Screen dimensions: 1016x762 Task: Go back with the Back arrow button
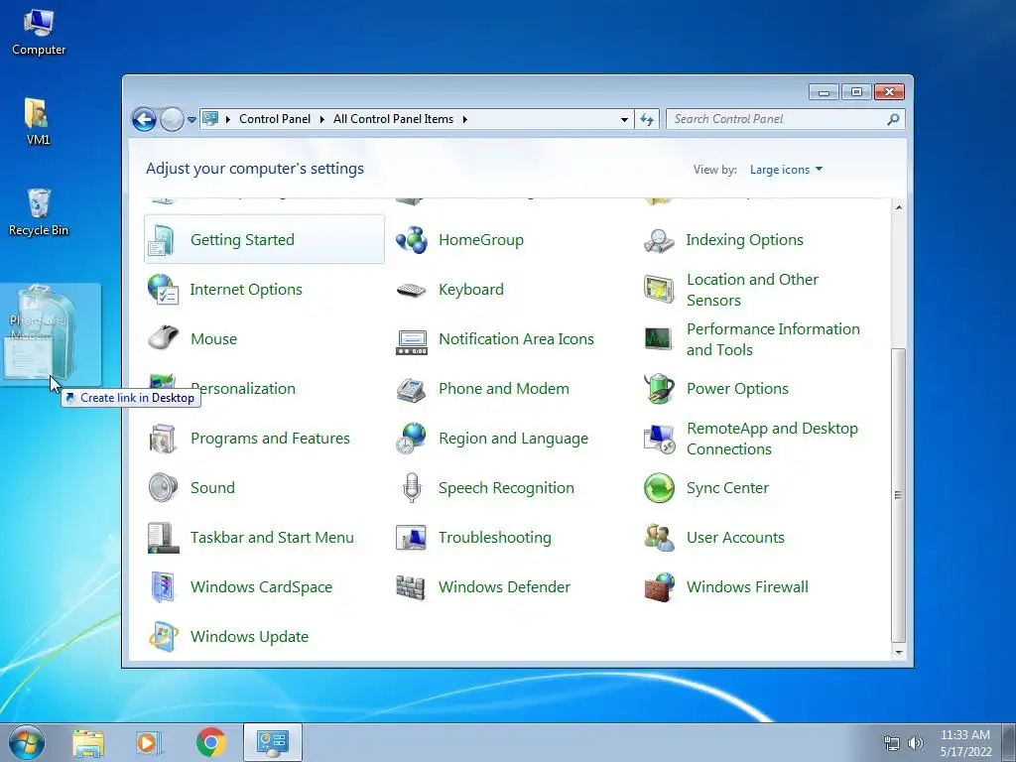pos(145,119)
